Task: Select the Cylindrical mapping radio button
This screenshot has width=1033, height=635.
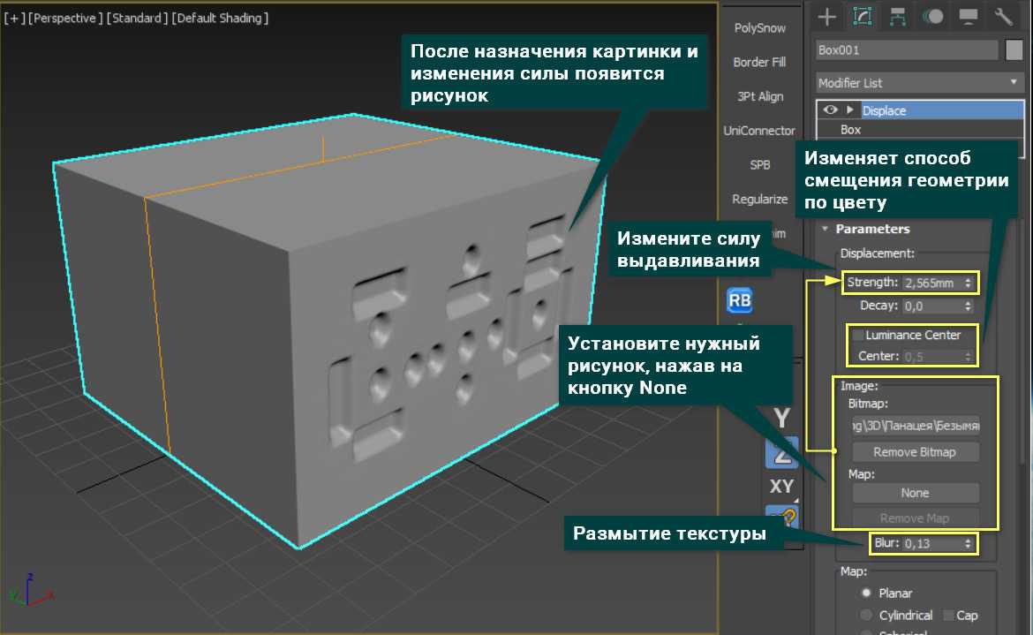Action: pos(866,616)
